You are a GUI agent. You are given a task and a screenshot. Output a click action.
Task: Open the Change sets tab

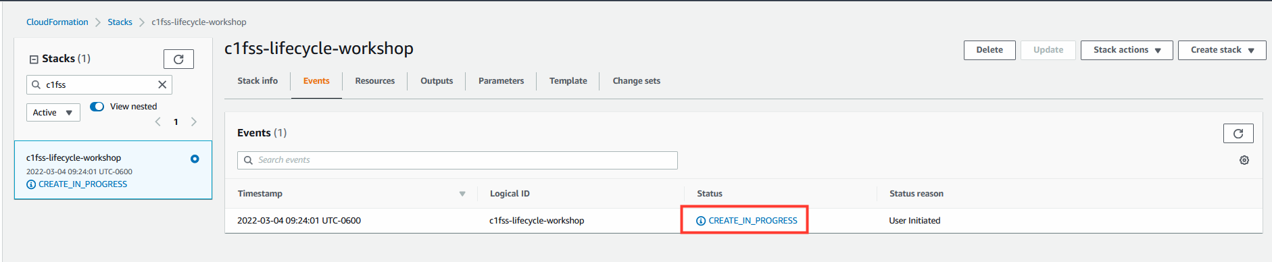click(x=637, y=81)
